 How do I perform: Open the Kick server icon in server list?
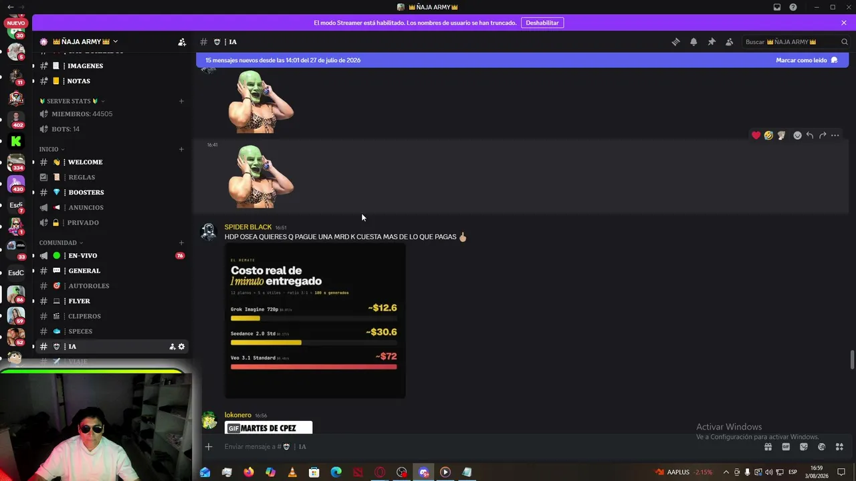click(x=16, y=141)
